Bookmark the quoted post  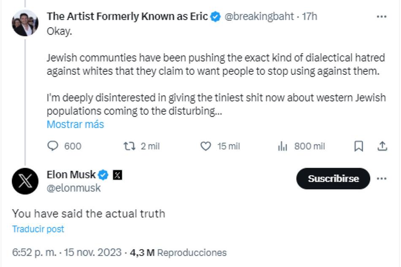click(x=358, y=146)
